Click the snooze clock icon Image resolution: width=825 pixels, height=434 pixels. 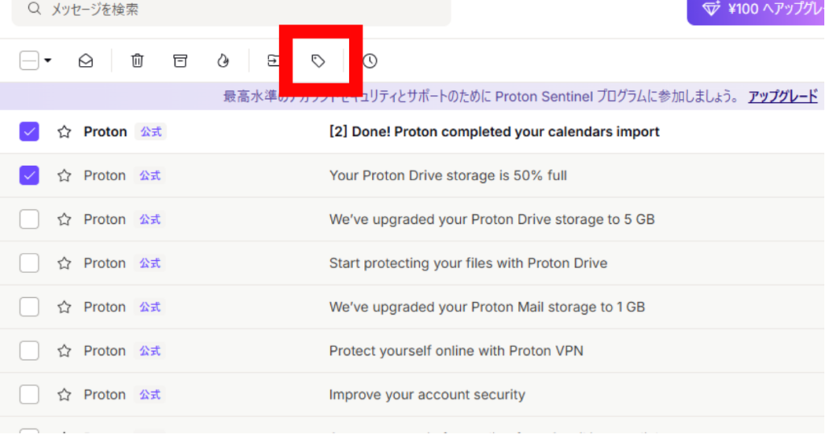point(370,61)
